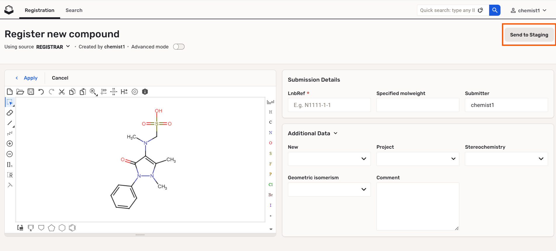Viewport: 556px width, 251px height.
Task: Open the REGISTRAR source dropdown
Action: click(53, 47)
